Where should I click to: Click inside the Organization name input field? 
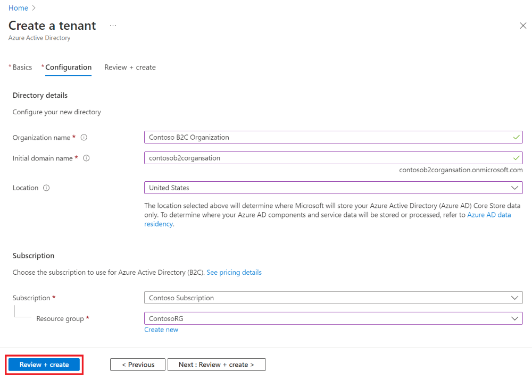(319, 137)
